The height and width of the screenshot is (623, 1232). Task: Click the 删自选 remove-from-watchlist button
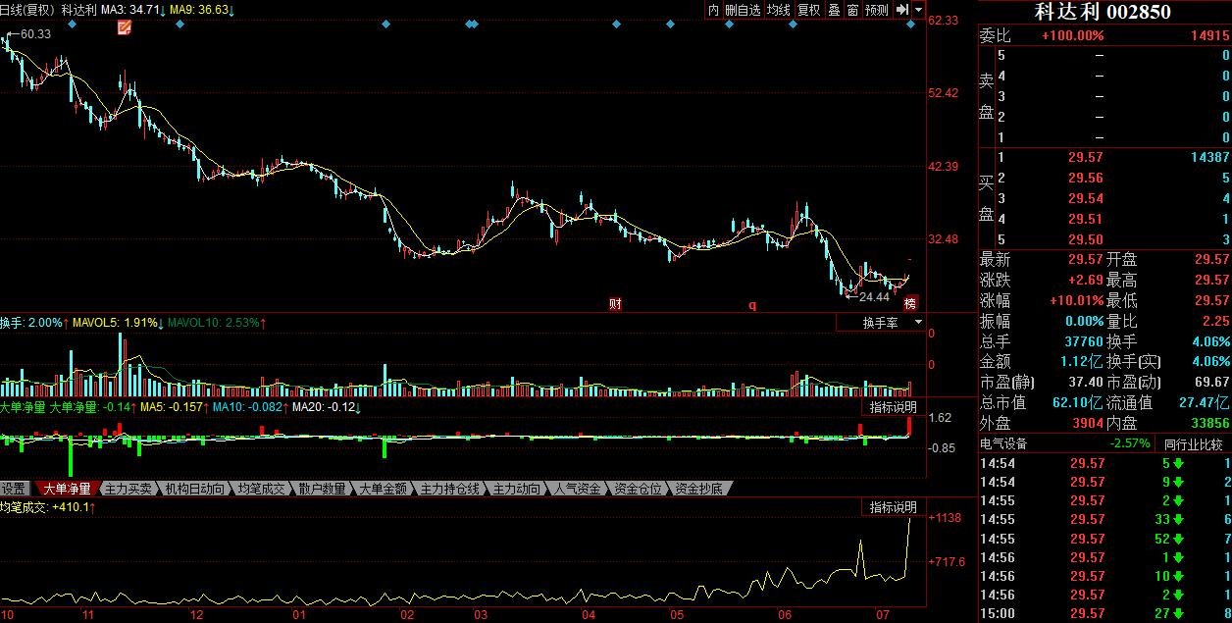tap(743, 10)
